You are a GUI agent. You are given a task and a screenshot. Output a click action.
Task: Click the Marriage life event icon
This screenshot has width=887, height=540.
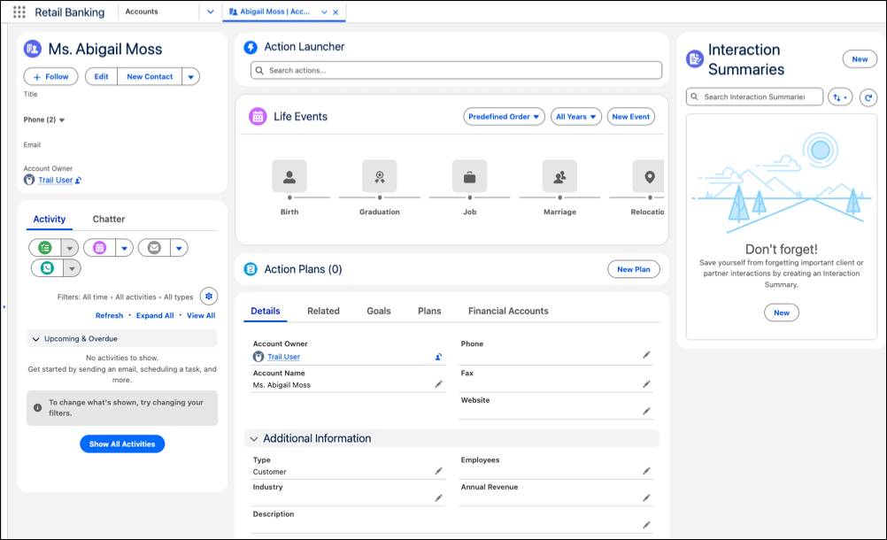coord(560,176)
